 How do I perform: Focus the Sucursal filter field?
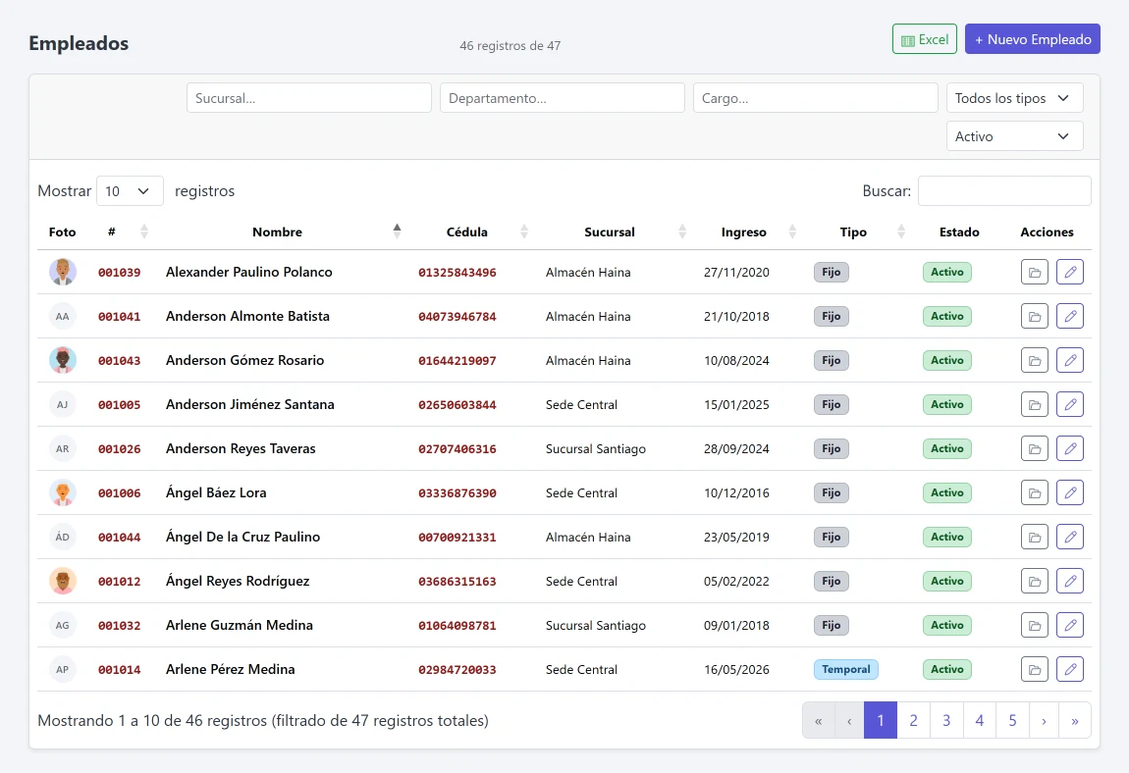(309, 98)
